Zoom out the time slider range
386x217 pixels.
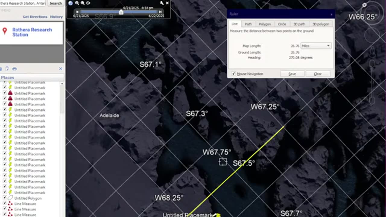click(x=77, y=3)
